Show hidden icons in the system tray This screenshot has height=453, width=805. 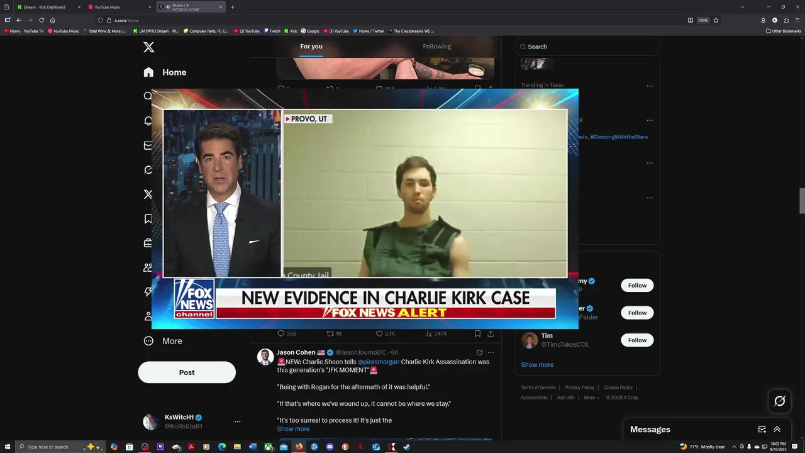733,447
